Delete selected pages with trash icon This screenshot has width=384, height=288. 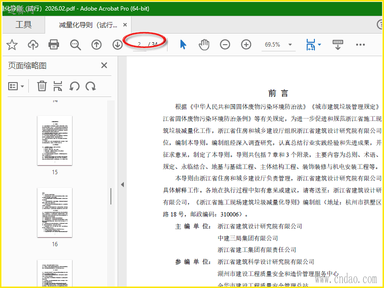click(x=42, y=86)
